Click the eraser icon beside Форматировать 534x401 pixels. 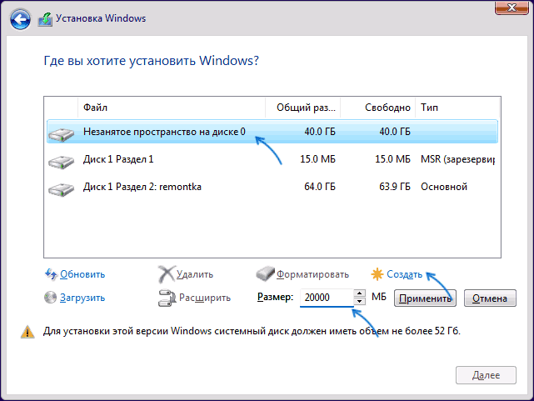tap(265, 273)
